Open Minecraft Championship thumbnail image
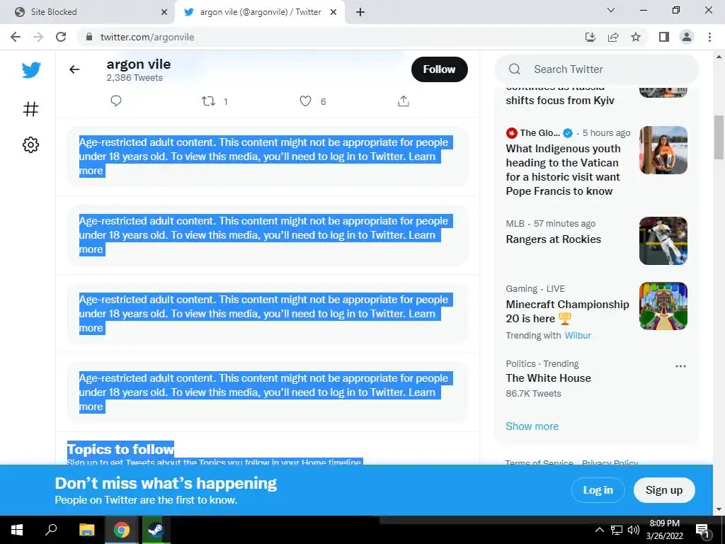This screenshot has width=725, height=544. coord(663,306)
